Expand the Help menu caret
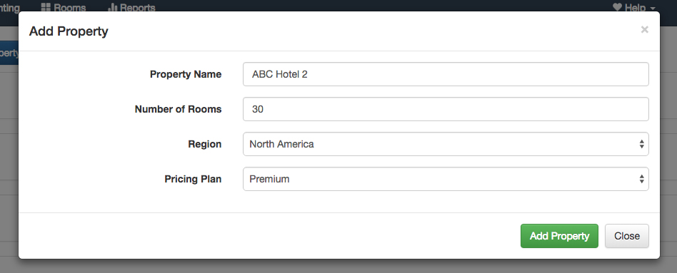 (653, 8)
